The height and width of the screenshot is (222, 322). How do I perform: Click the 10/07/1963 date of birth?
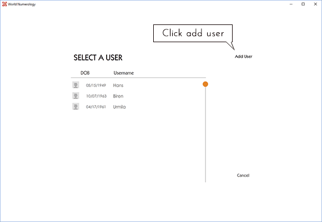tap(96, 96)
